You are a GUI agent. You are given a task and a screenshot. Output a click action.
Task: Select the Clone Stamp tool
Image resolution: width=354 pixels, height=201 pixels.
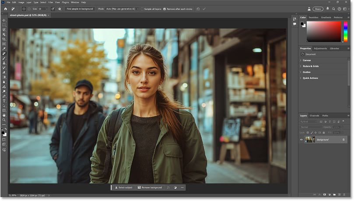coord(4,63)
